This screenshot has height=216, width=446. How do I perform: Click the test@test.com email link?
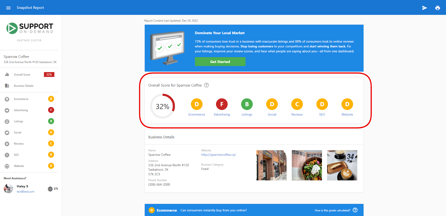(25, 192)
